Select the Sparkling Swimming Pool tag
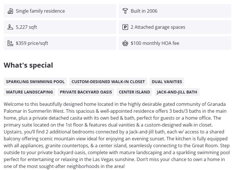This screenshot has width=237, height=170. pos(35,82)
